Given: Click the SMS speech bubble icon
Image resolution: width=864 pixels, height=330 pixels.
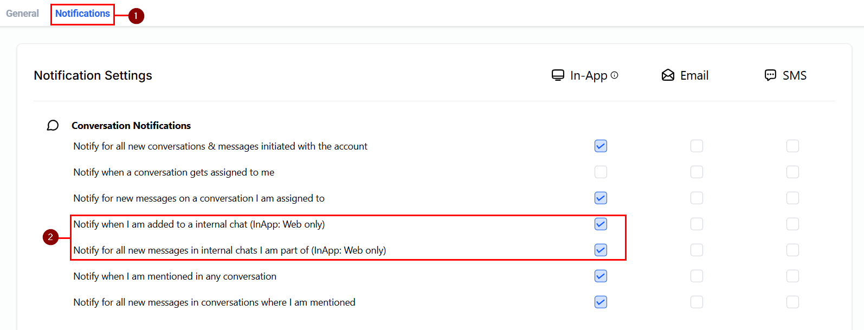Looking at the screenshot, I should pyautogui.click(x=770, y=75).
